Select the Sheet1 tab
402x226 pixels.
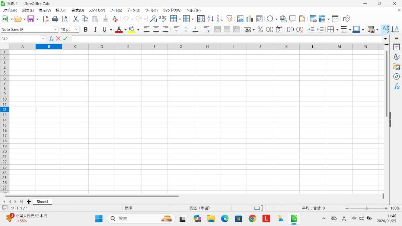tap(42, 201)
